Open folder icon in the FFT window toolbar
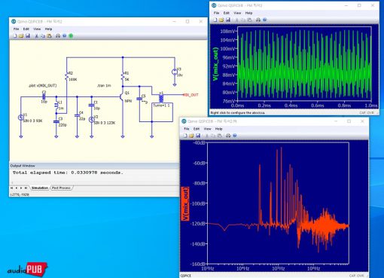The width and height of the screenshot is (384, 278). click(191, 136)
